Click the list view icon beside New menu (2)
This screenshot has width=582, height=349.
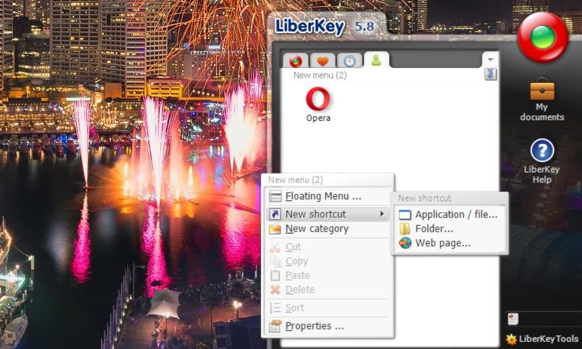tap(490, 74)
